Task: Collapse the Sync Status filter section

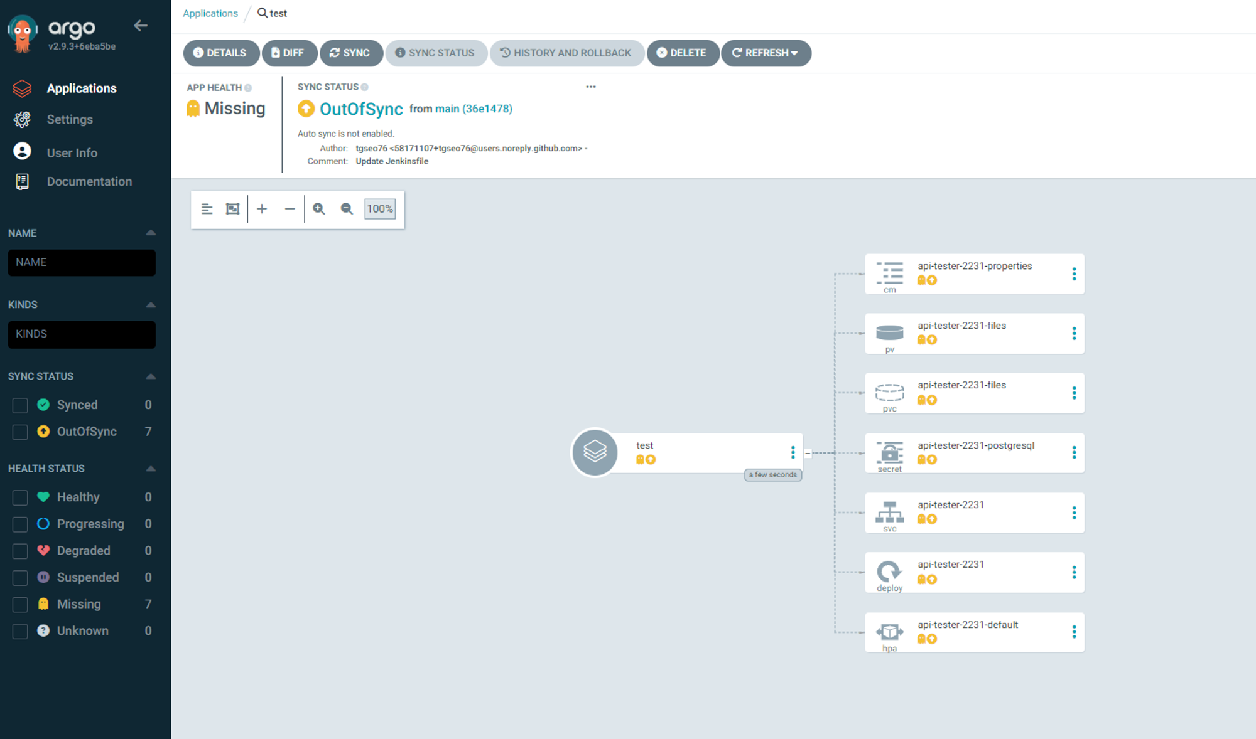Action: click(x=151, y=376)
